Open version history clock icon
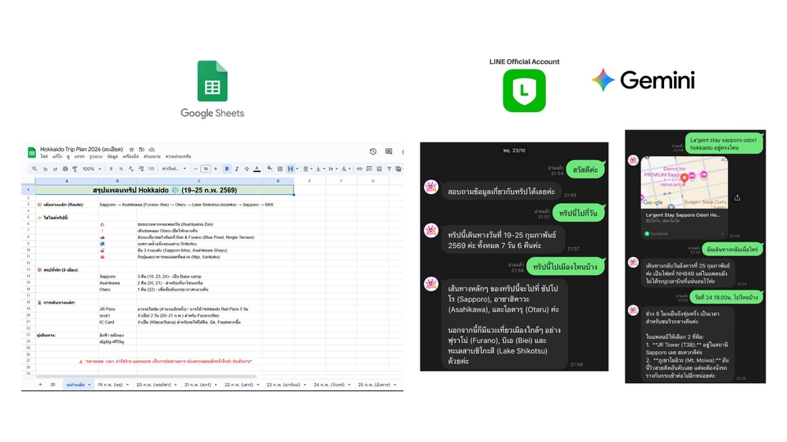Viewport: 787px width, 442px height. (x=373, y=151)
